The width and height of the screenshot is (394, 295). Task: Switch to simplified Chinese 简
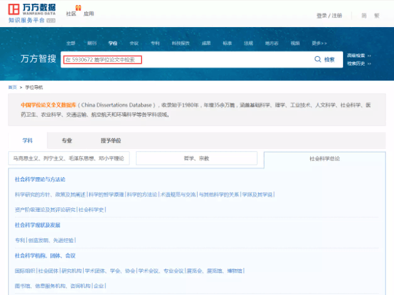tap(364, 15)
